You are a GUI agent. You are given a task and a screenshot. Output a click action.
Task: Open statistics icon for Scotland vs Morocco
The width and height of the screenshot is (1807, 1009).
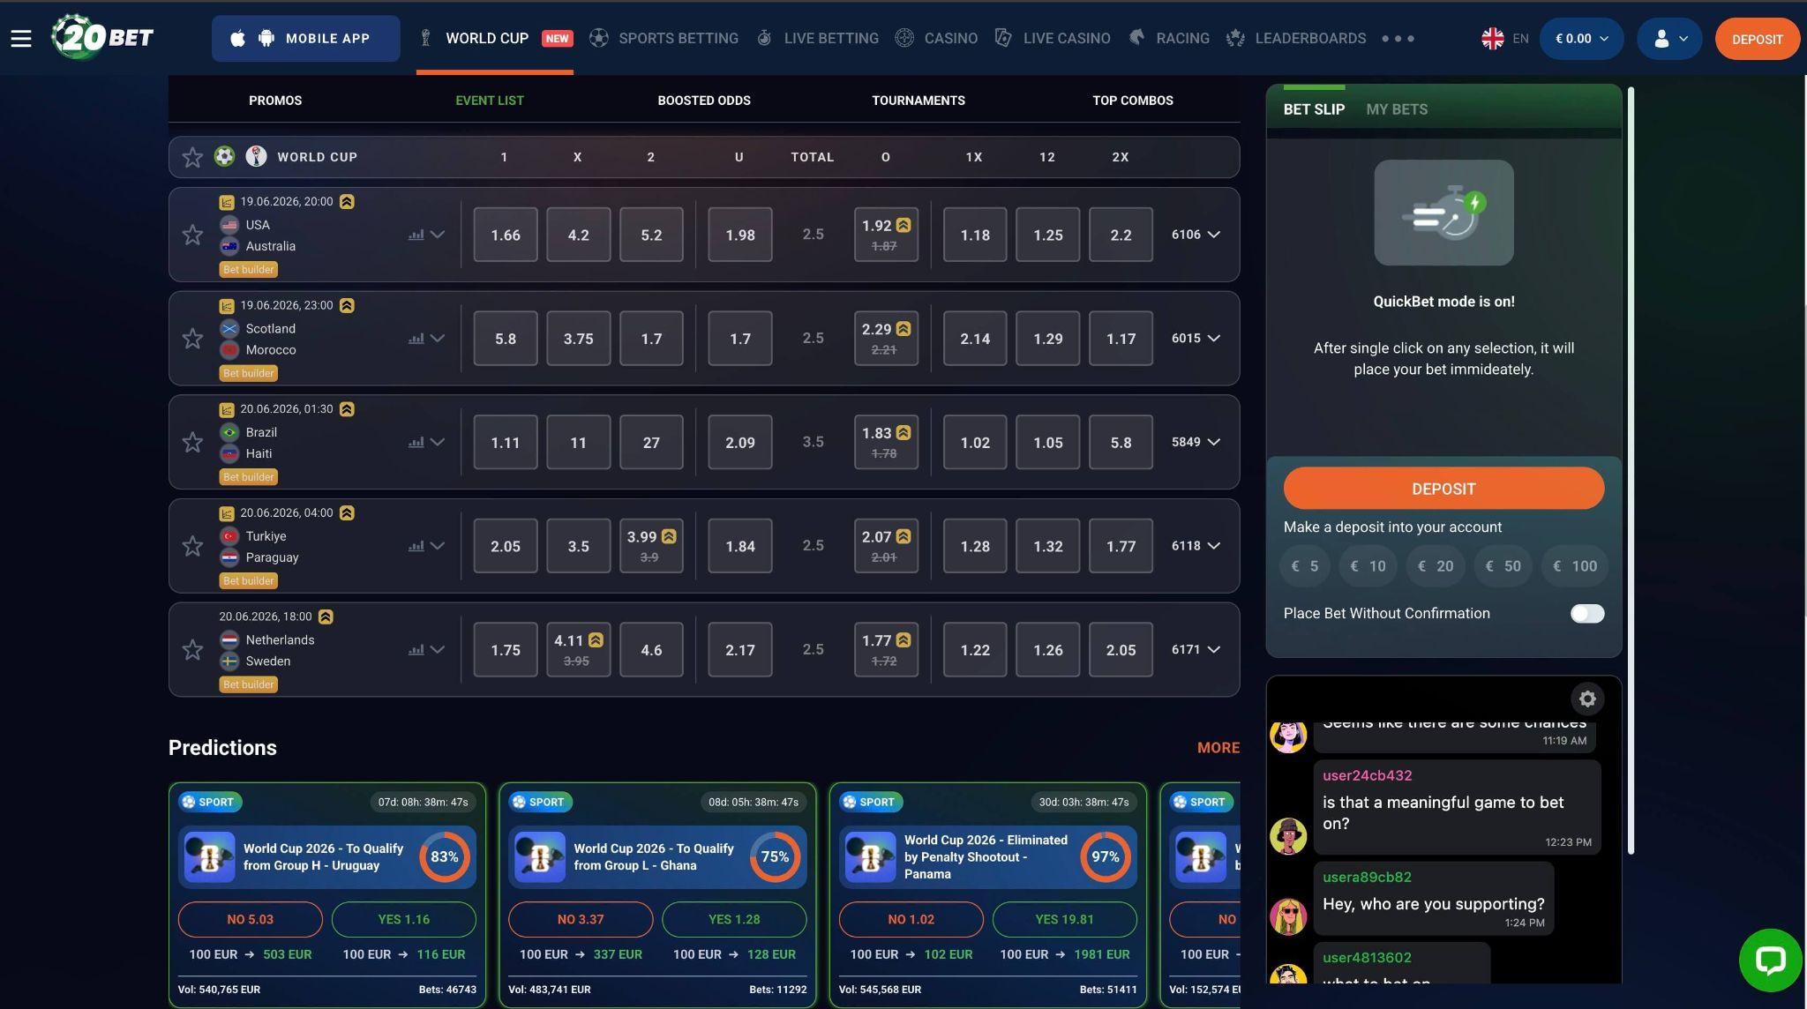pos(416,339)
